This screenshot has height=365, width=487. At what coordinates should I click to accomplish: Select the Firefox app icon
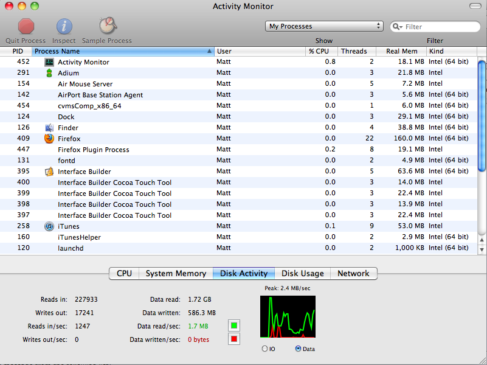(x=49, y=139)
